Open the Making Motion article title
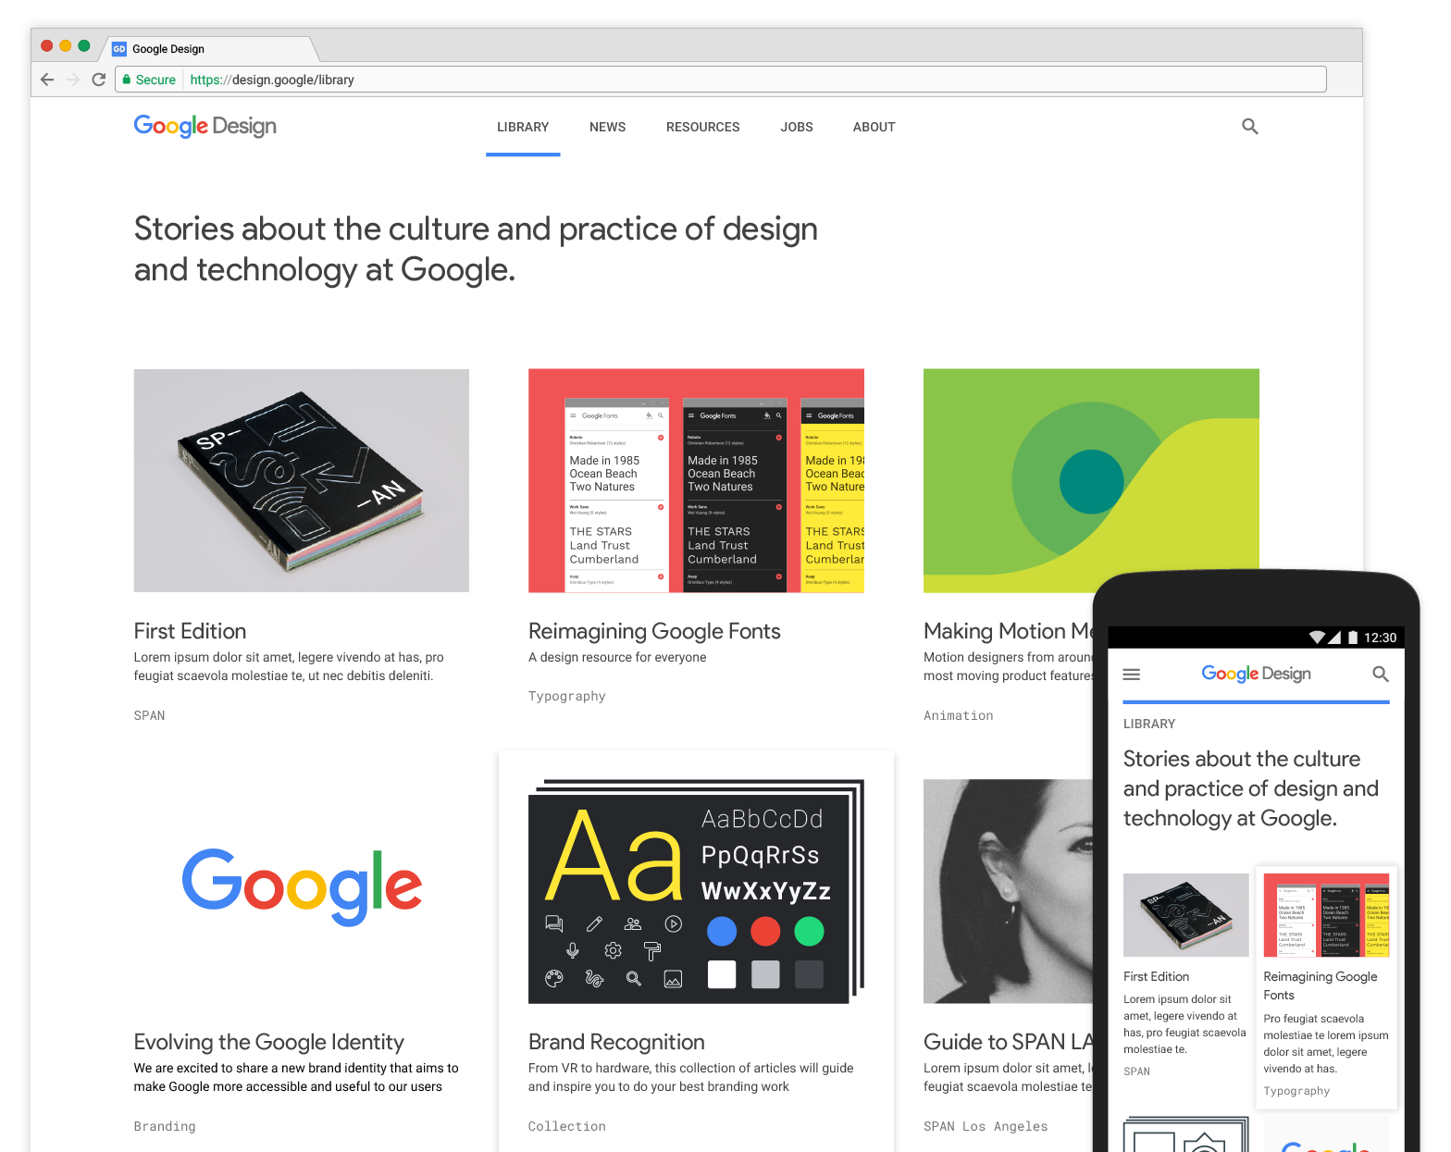This screenshot has height=1152, width=1451. coord(1008,631)
